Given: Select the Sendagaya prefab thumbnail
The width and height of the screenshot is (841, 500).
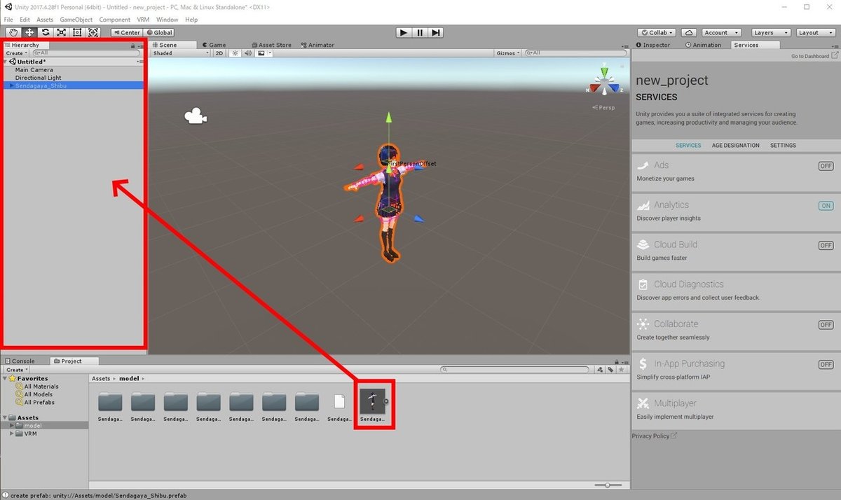Looking at the screenshot, I should pos(372,402).
